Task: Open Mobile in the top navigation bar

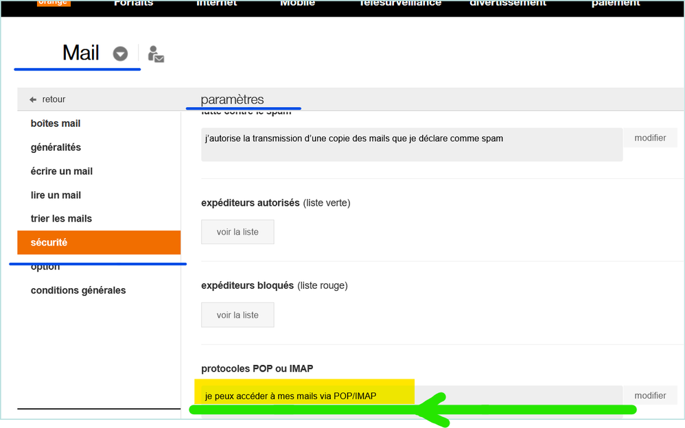Action: pyautogui.click(x=297, y=3)
